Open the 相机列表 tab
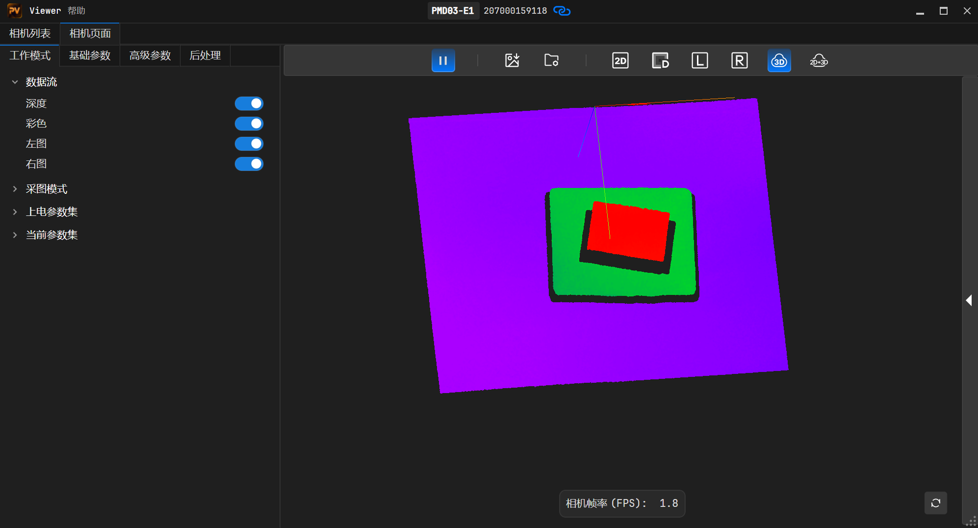Screen dimensions: 978x528 coord(30,33)
